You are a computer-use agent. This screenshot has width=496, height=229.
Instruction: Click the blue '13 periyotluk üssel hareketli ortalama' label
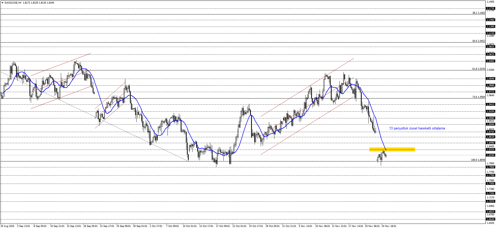(417, 128)
